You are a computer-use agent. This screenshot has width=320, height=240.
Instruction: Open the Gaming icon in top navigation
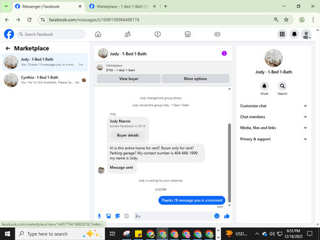217,34
